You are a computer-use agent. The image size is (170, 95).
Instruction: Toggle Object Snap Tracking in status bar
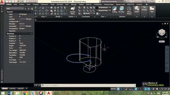pos(146,89)
